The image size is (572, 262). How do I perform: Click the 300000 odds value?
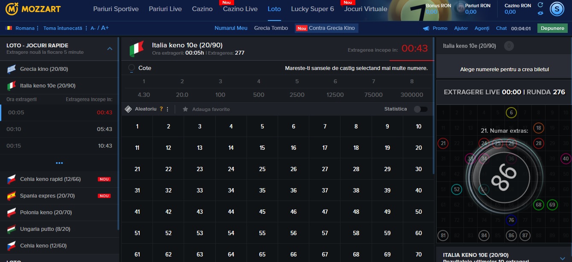(x=412, y=95)
